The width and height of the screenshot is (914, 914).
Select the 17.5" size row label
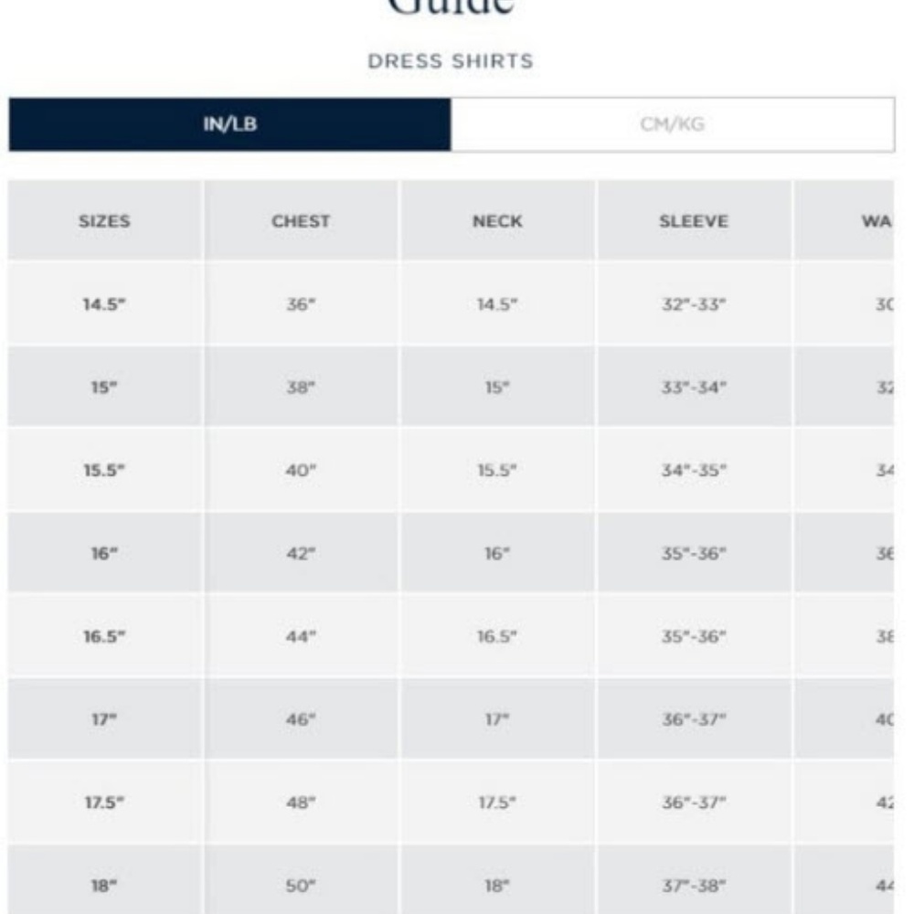103,802
